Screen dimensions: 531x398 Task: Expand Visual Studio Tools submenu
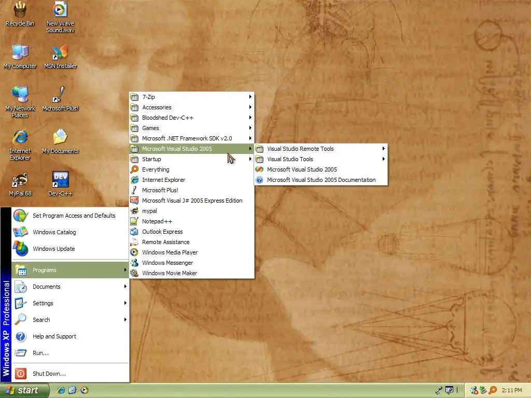(x=321, y=159)
